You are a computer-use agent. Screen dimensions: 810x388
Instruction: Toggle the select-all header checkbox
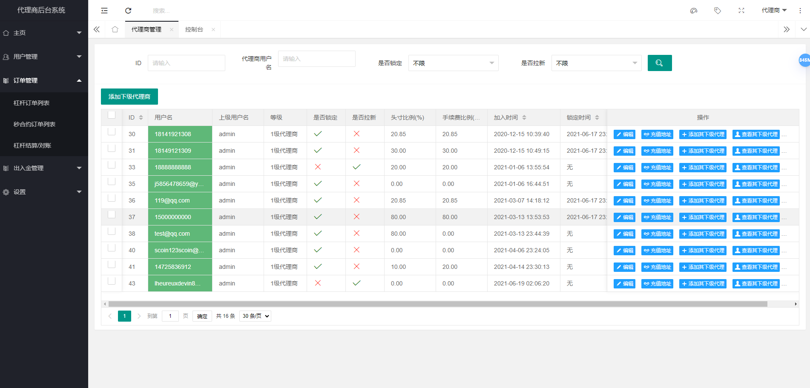tap(112, 115)
